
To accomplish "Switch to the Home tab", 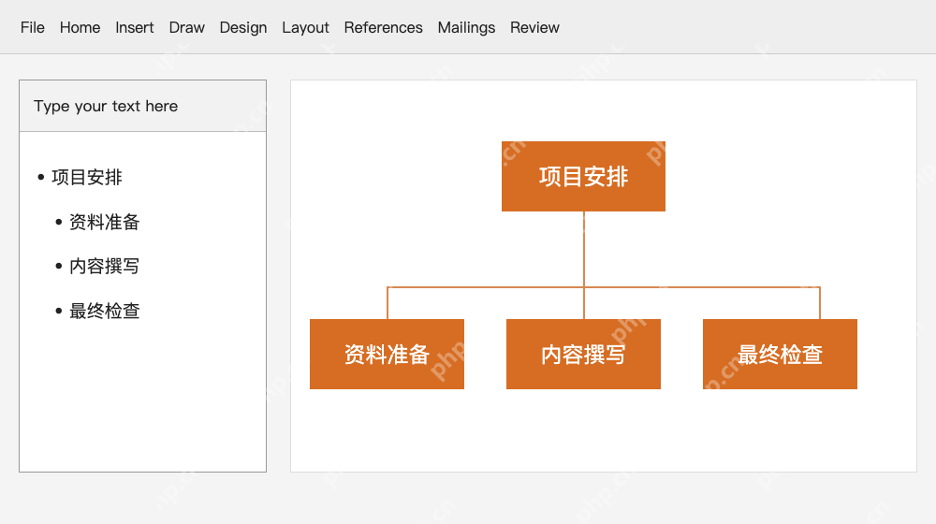I will (x=80, y=27).
